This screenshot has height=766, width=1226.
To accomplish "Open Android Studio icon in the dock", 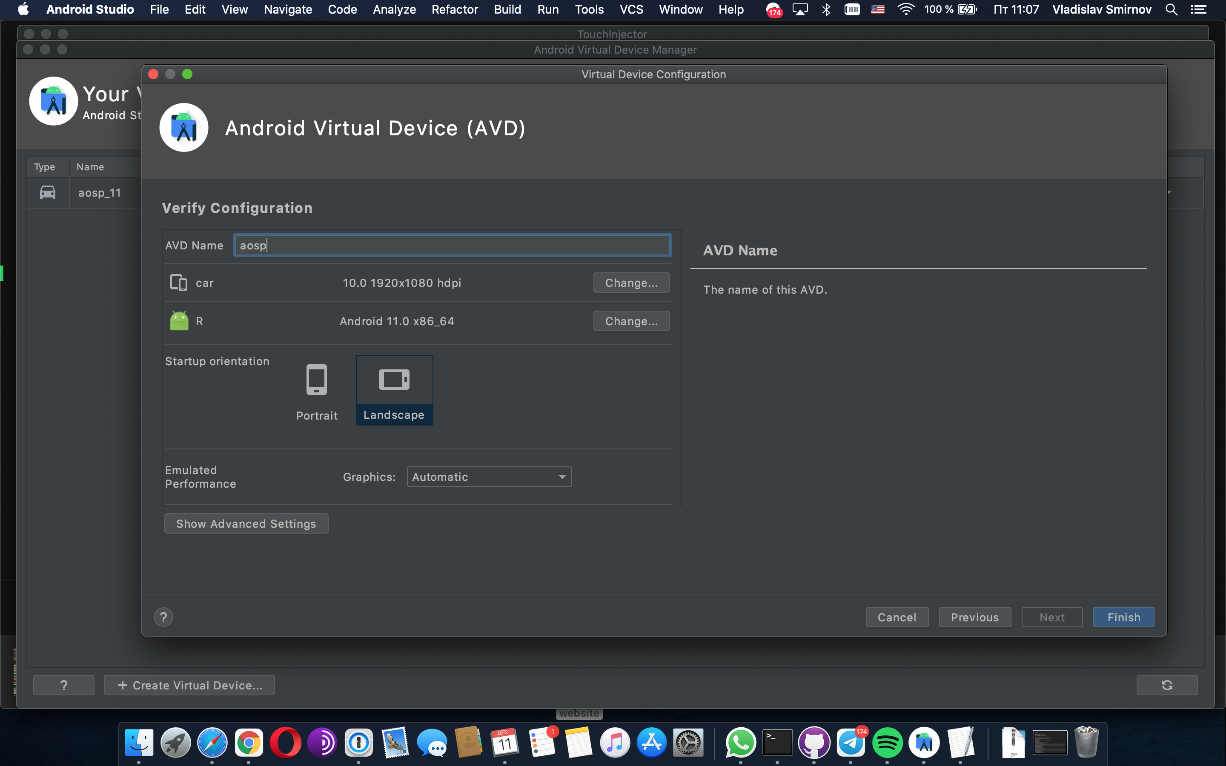I will click(x=924, y=743).
